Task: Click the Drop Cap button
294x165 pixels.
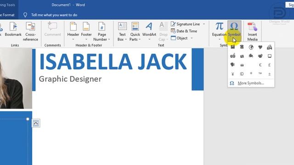Action: pos(164,32)
